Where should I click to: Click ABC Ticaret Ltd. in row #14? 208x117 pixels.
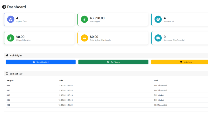click(161, 105)
